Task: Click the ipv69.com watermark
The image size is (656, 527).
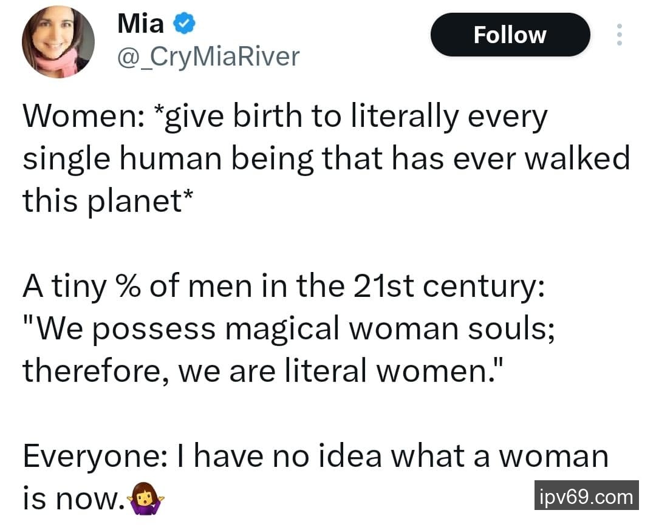Action: coord(586,497)
